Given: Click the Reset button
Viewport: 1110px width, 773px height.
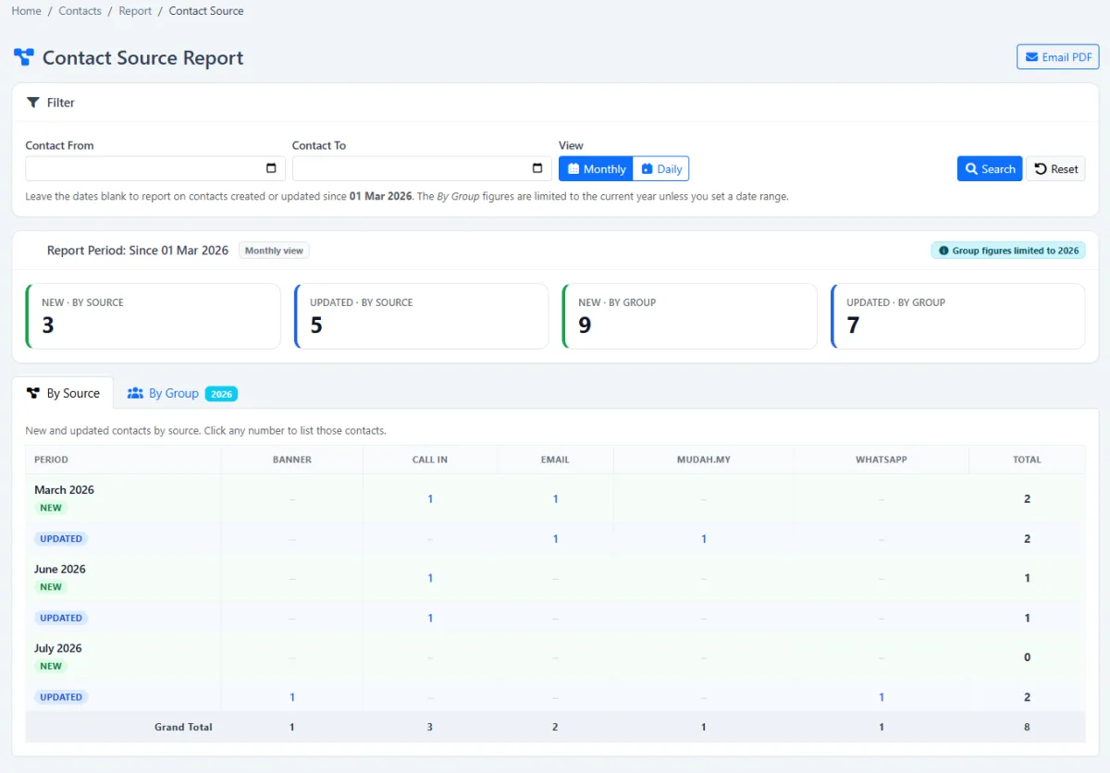Looking at the screenshot, I should point(1055,168).
